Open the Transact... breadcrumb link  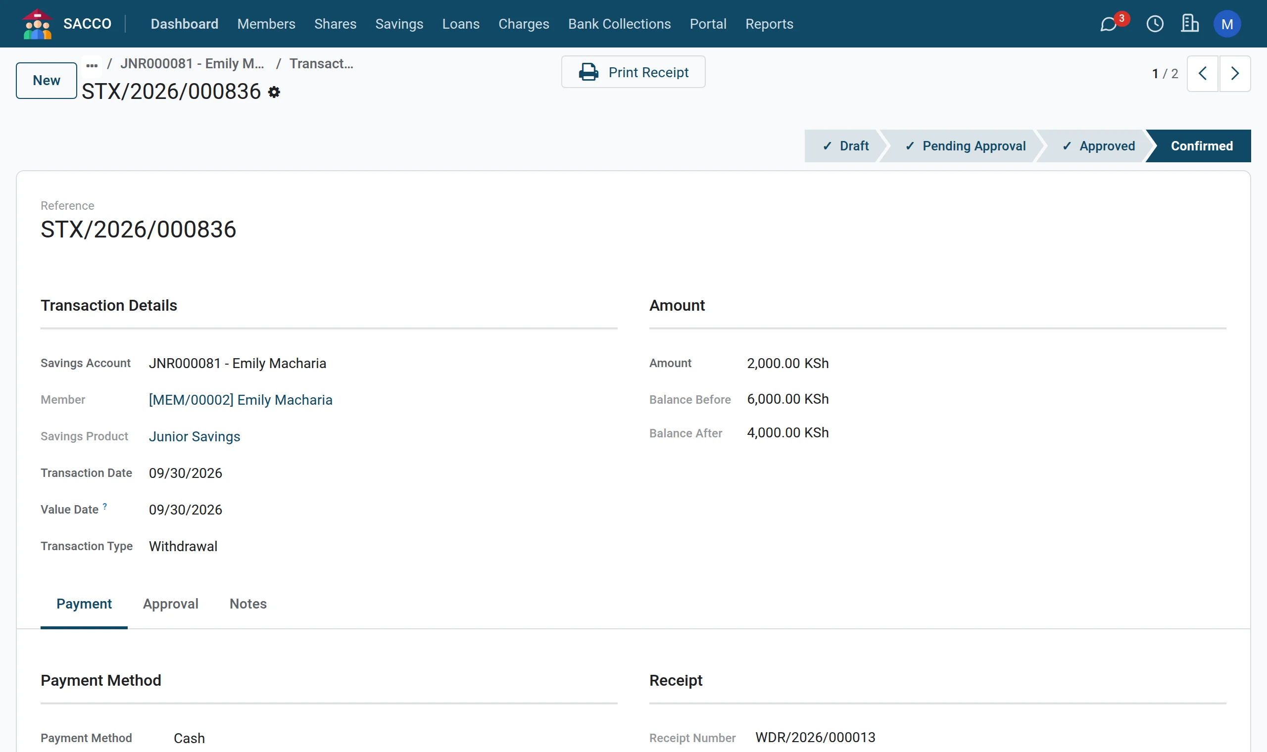[321, 64]
